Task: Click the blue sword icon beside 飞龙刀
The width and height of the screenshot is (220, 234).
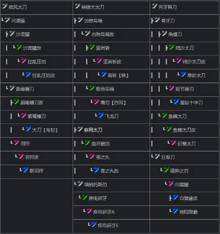Action: 101,115
